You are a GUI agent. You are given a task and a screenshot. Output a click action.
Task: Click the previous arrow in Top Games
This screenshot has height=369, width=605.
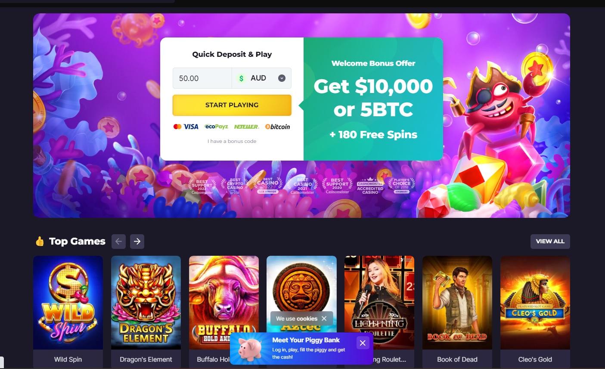tap(118, 242)
